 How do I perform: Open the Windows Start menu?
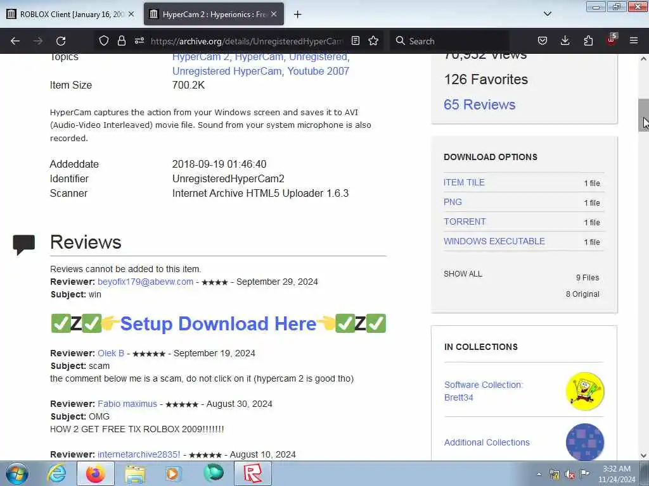click(17, 473)
